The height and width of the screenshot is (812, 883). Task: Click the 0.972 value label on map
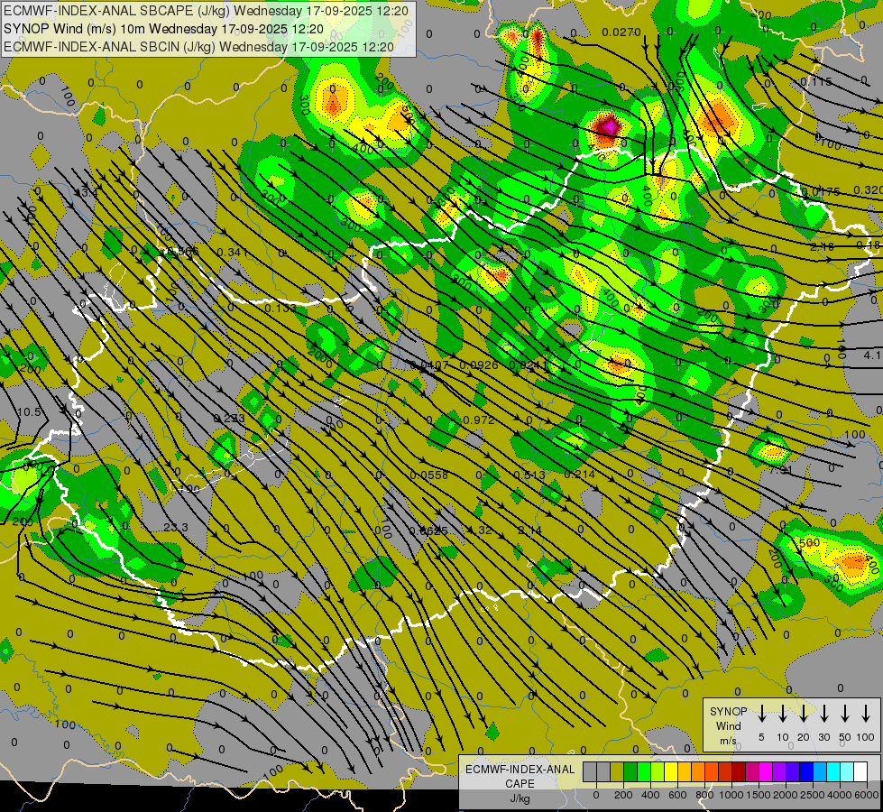(477, 420)
